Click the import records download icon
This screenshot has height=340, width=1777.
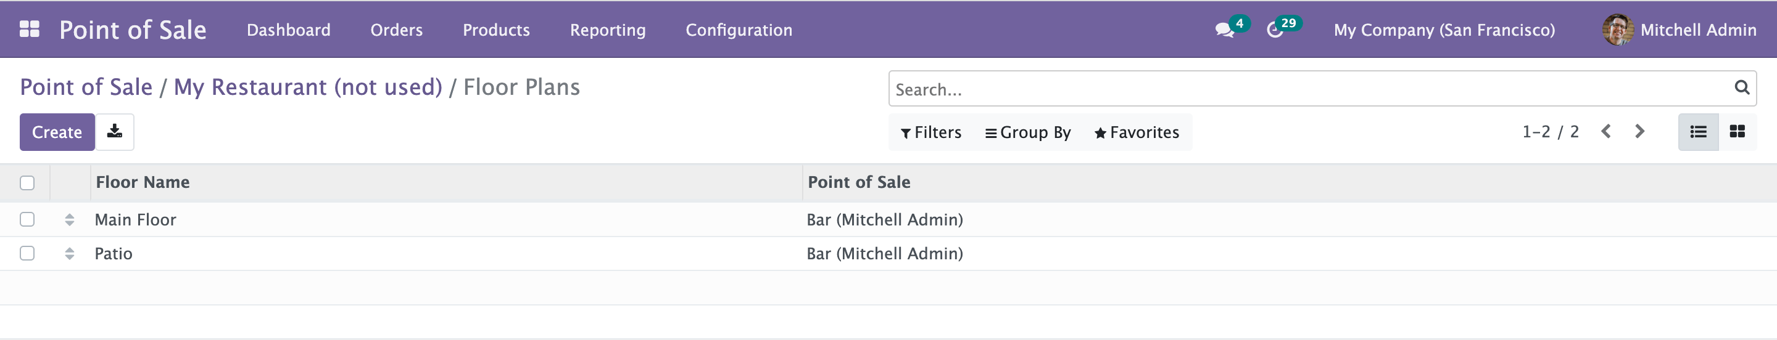[x=115, y=131]
